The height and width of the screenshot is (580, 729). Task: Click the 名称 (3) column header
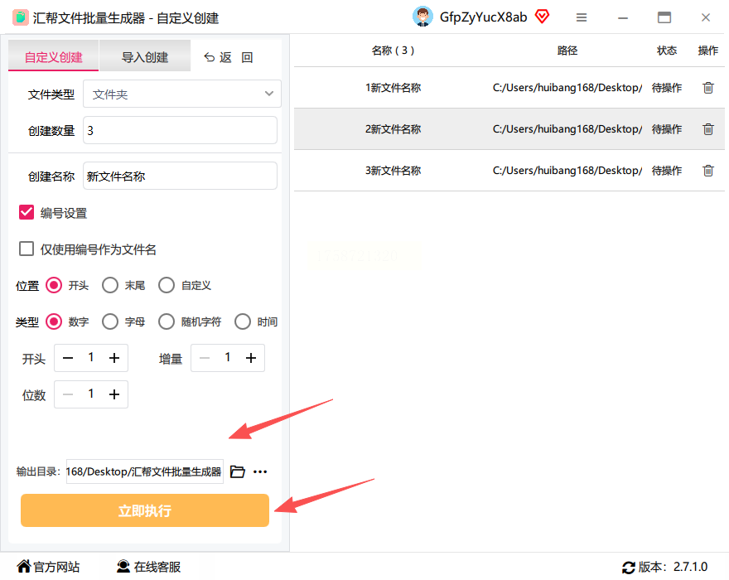[393, 51]
